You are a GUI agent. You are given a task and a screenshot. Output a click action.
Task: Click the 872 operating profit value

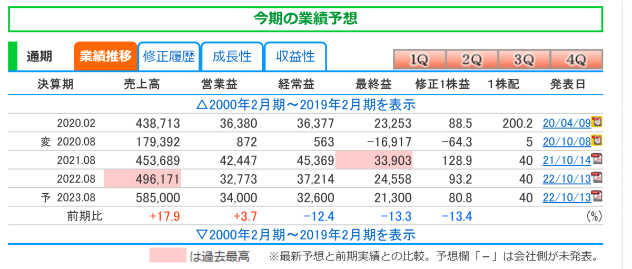(x=247, y=142)
